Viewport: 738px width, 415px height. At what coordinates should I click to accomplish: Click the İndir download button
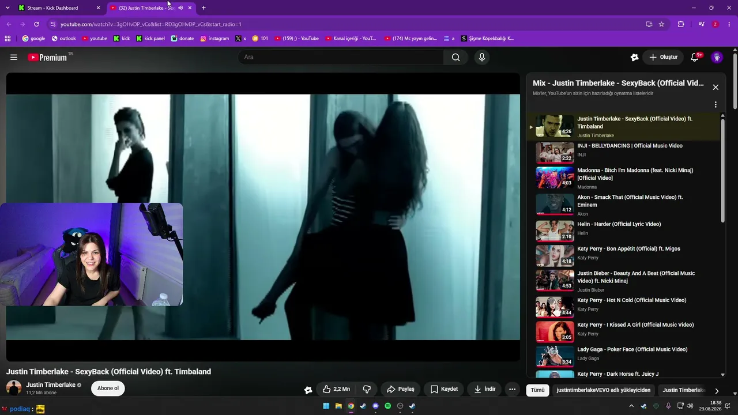(x=485, y=389)
